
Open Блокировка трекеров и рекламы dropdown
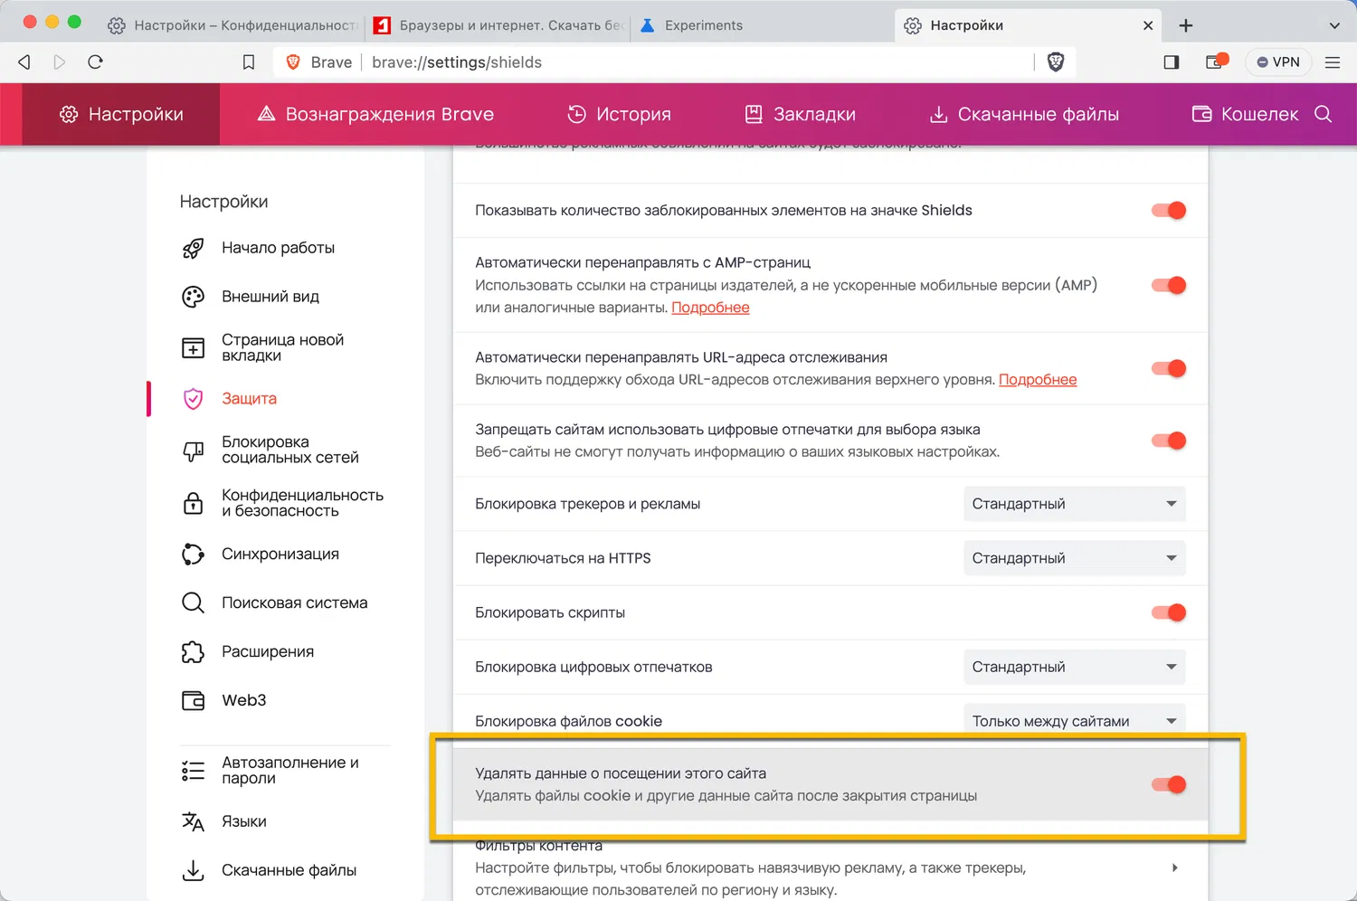pyautogui.click(x=1074, y=504)
